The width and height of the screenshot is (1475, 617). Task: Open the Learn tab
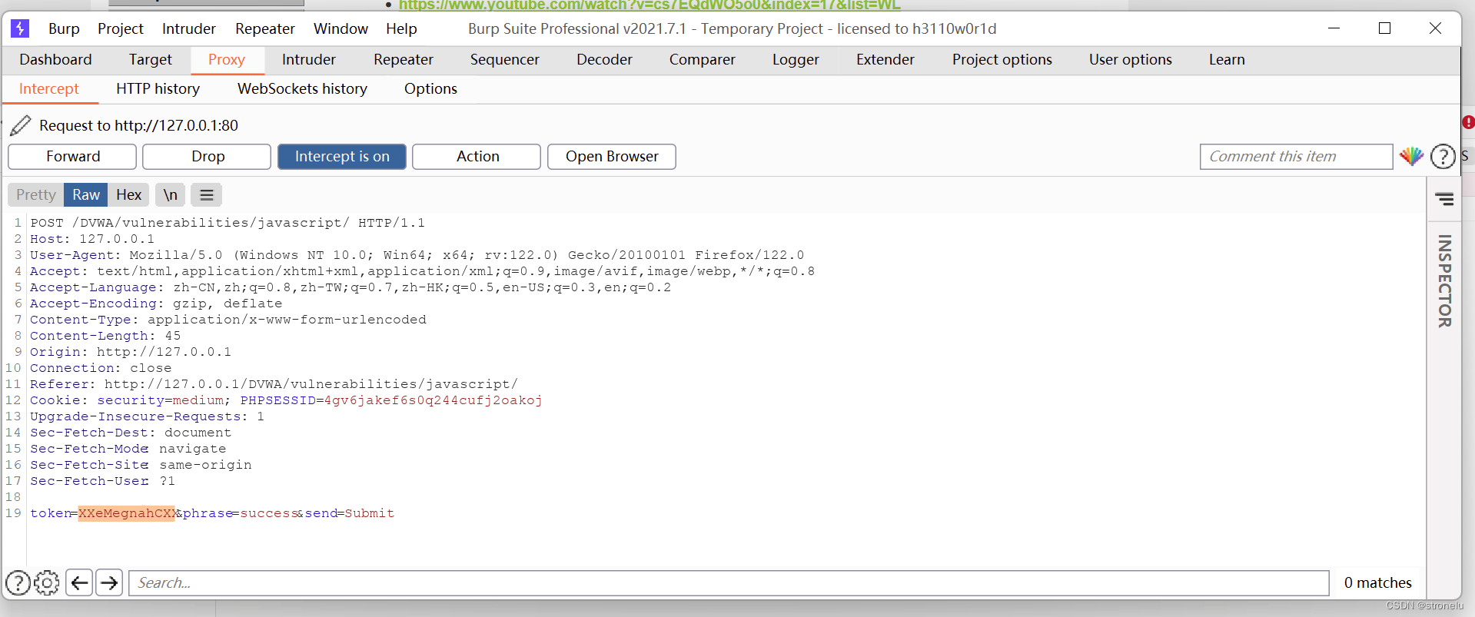(x=1227, y=60)
